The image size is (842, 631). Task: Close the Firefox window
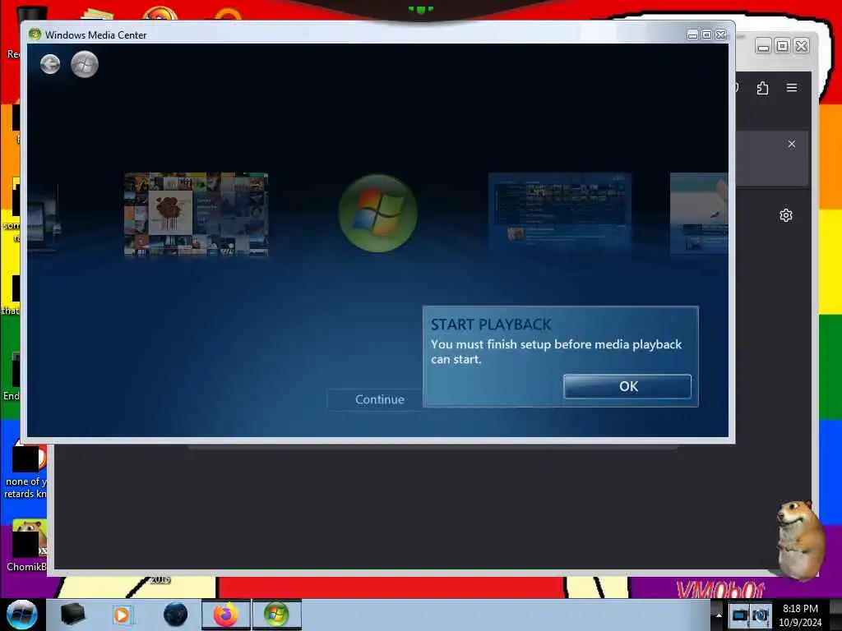click(x=801, y=46)
